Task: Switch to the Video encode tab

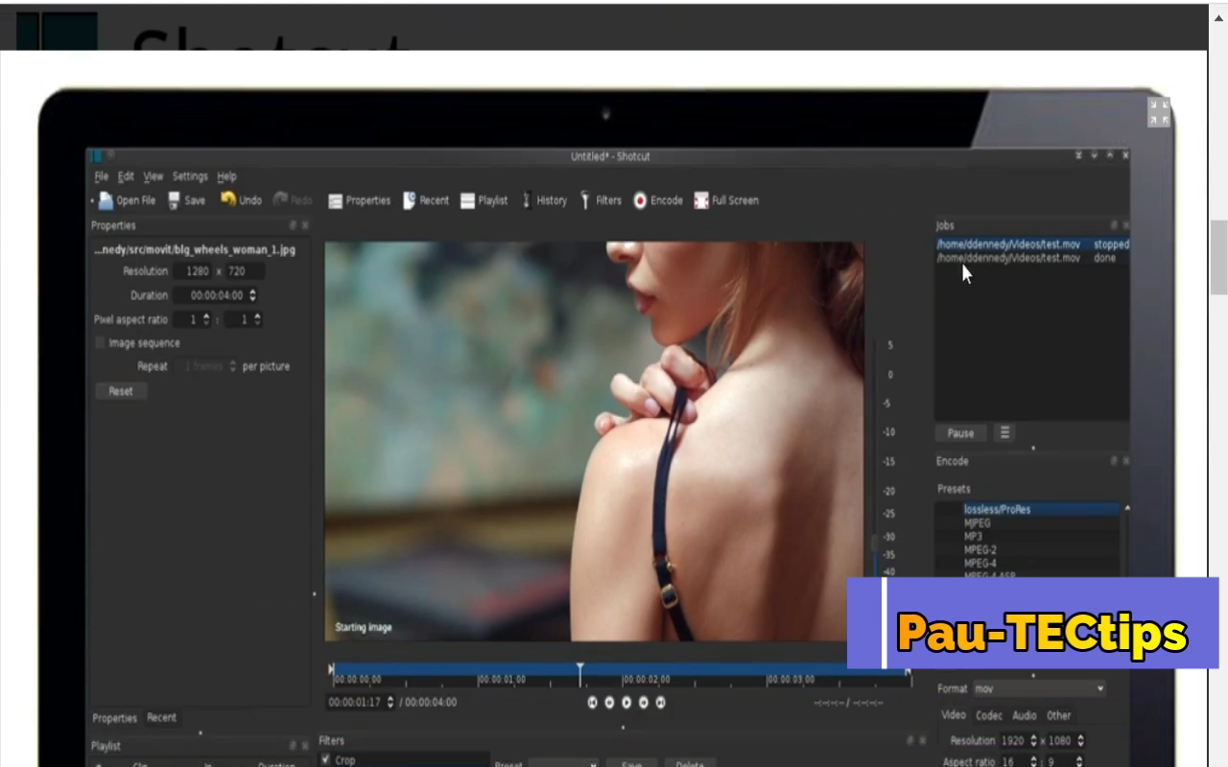Action: coord(953,715)
